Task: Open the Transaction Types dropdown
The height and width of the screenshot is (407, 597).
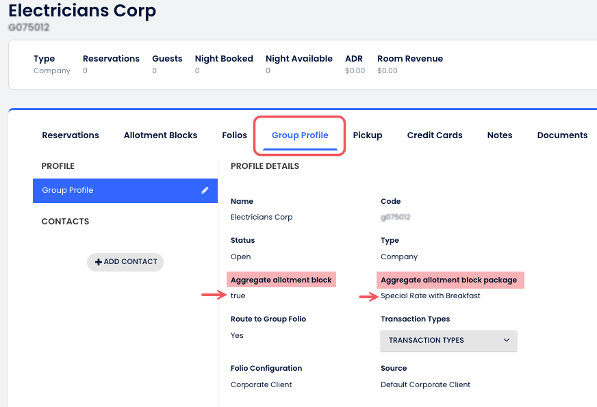Action: pos(448,340)
